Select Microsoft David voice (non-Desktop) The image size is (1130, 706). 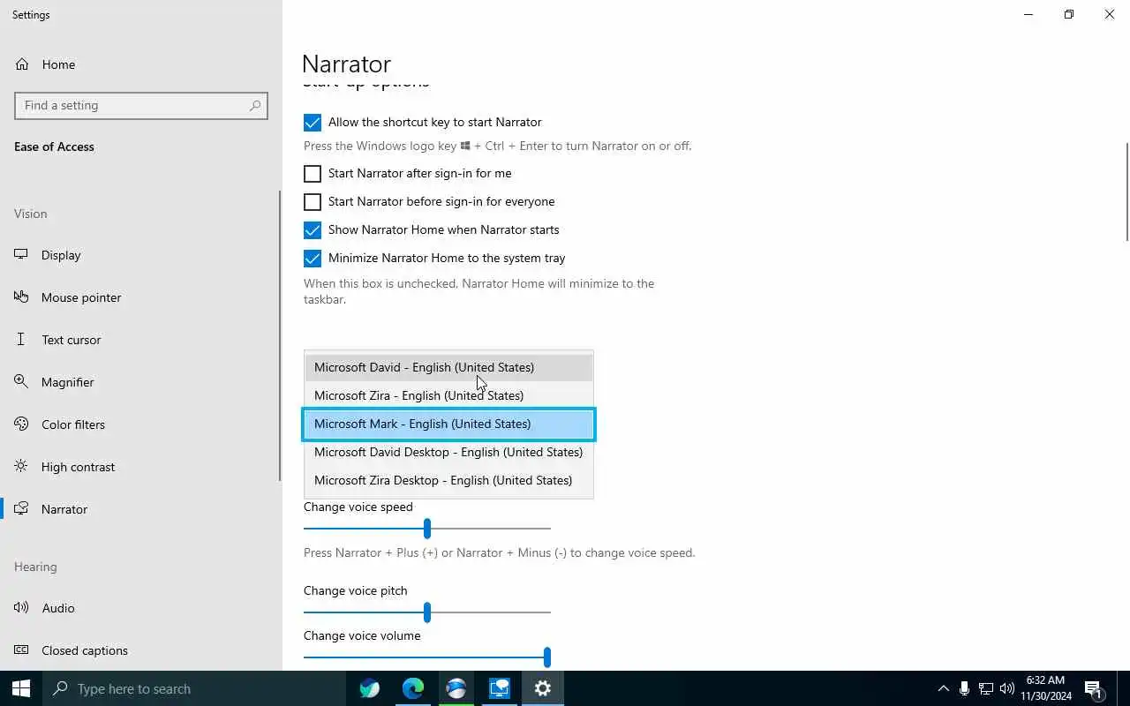coord(448,367)
